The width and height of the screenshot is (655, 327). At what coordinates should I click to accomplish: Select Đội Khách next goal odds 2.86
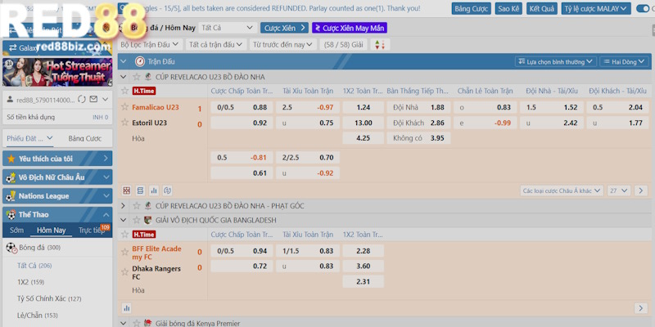[x=418, y=123]
